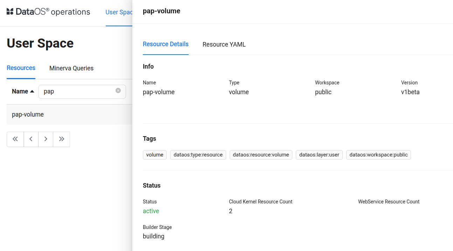Clear the pap search field
The image size is (453, 251).
[x=118, y=91]
